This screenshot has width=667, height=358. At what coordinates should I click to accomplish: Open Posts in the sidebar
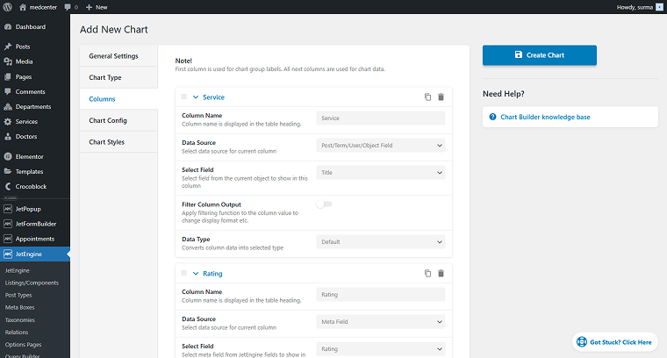35,47
